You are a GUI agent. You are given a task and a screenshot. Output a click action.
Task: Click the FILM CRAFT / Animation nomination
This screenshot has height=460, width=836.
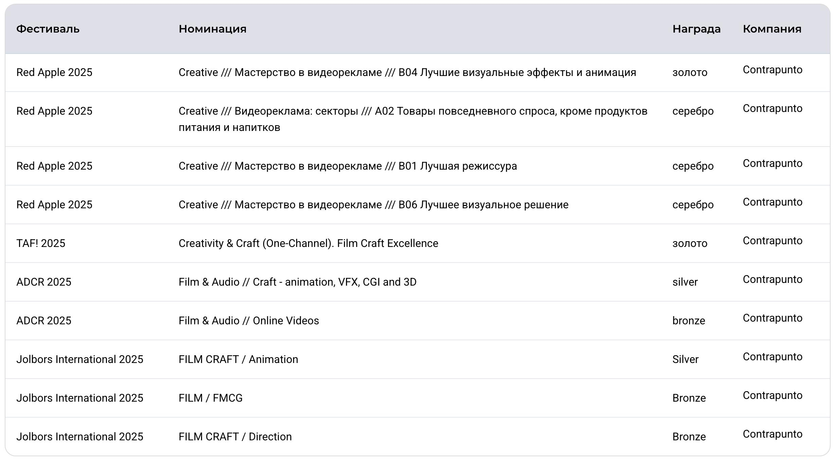point(238,359)
